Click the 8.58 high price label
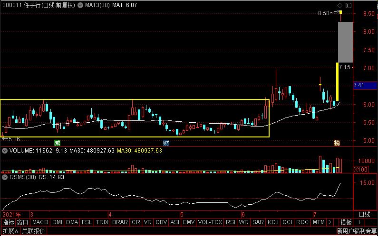Image resolution: width=378 pixels, height=236 pixels. [323, 13]
